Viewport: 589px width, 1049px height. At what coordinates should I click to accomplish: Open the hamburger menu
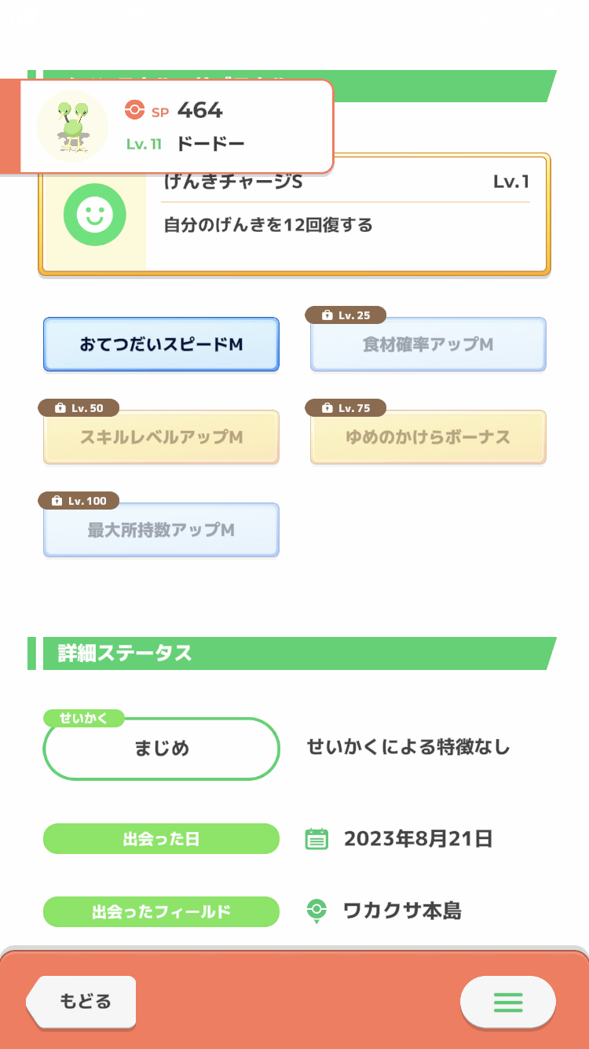click(x=507, y=1002)
